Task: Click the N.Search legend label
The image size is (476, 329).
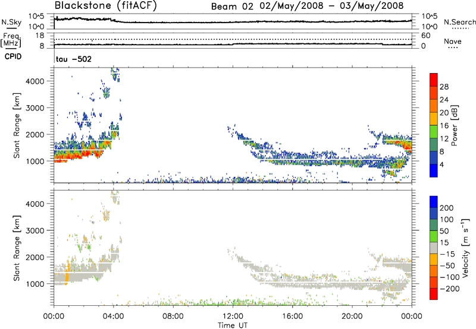Action: pyautogui.click(x=459, y=22)
